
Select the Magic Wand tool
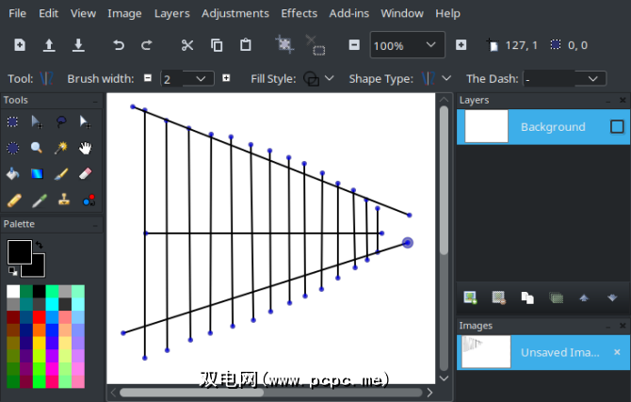(61, 148)
